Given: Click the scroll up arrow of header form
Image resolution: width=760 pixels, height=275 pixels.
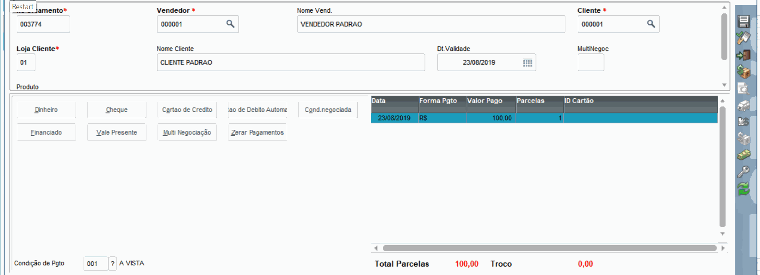Looking at the screenshot, I should tap(724, 8).
